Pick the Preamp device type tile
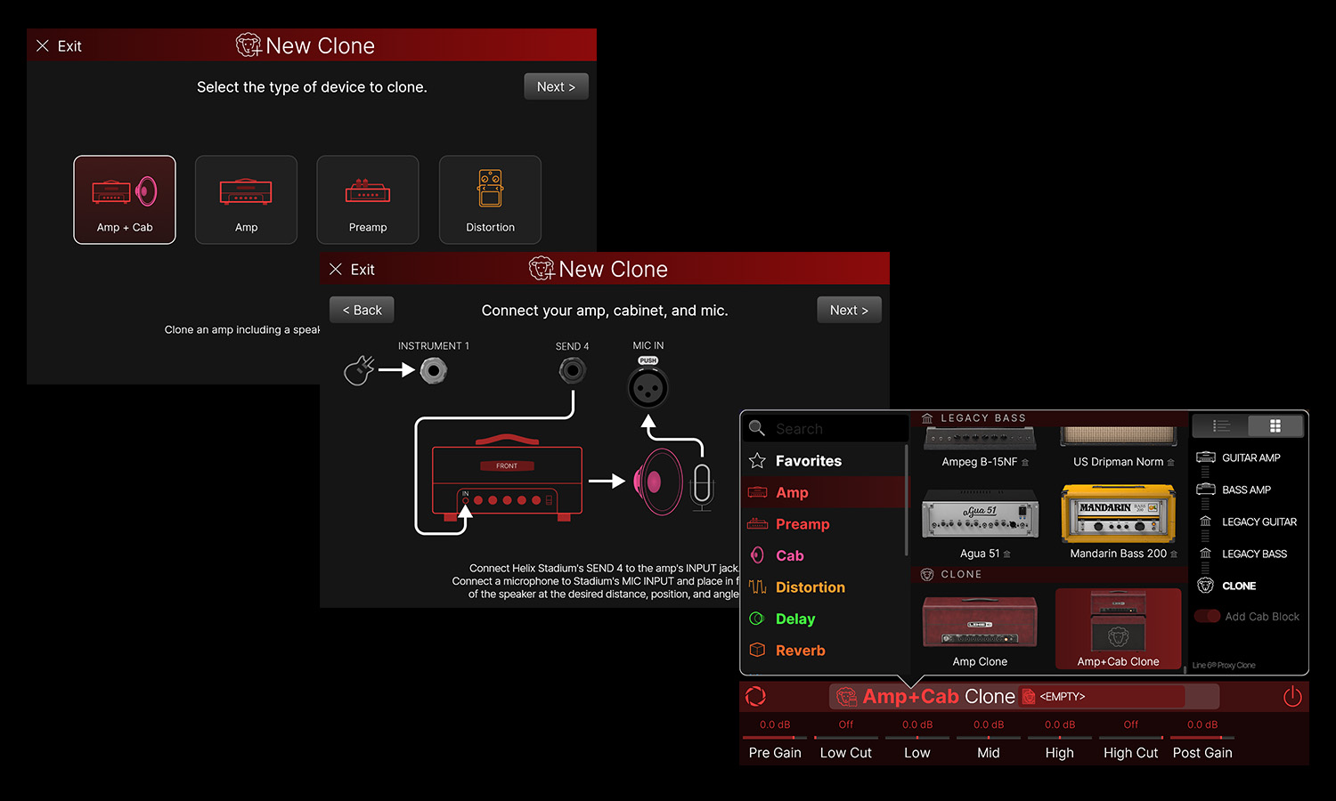This screenshot has height=801, width=1336. pyautogui.click(x=368, y=199)
